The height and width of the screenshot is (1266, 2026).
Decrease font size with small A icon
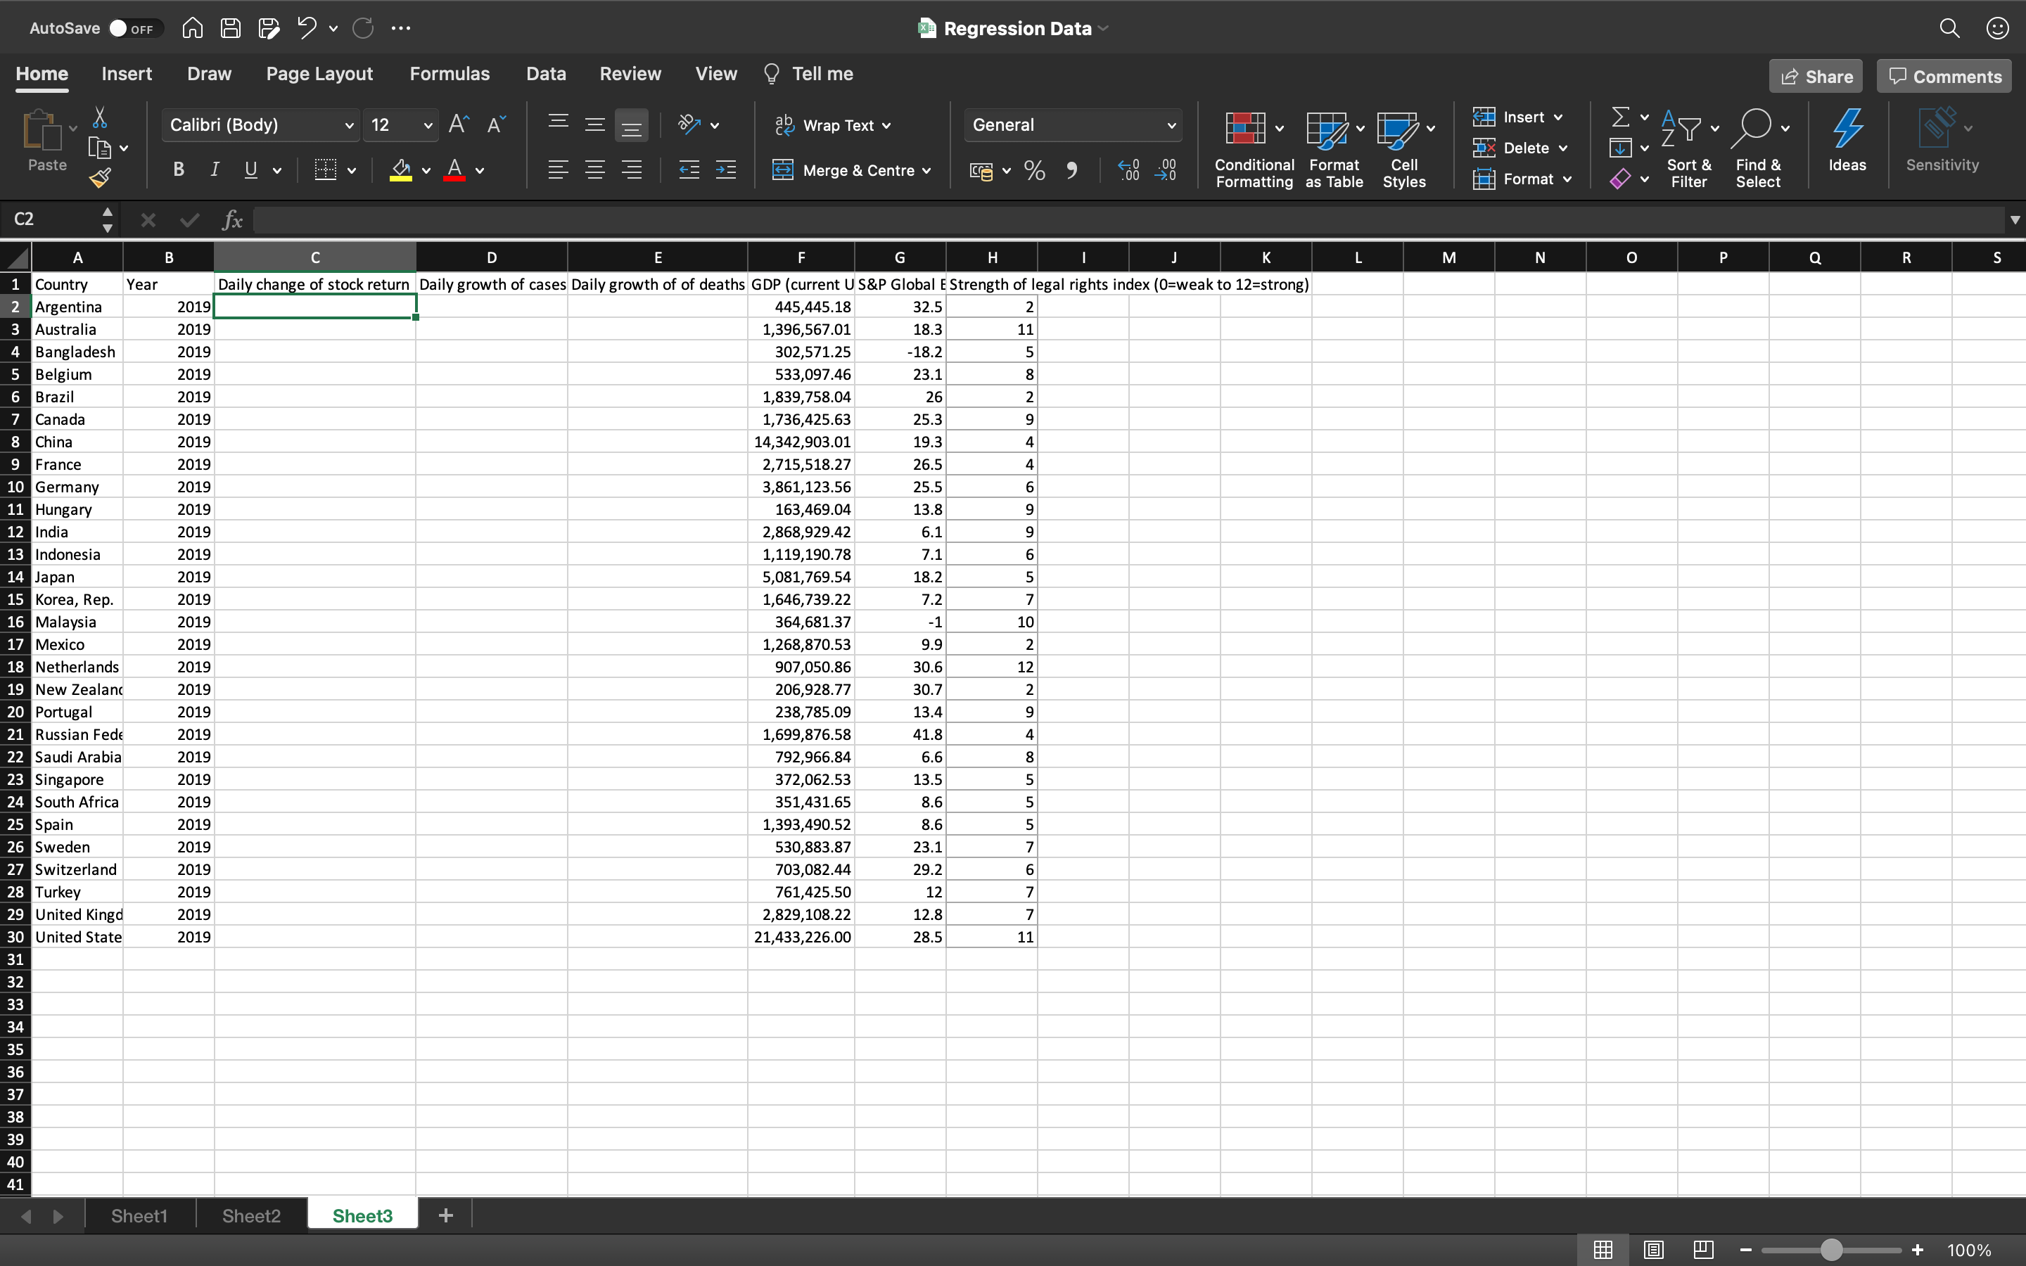[x=496, y=124]
